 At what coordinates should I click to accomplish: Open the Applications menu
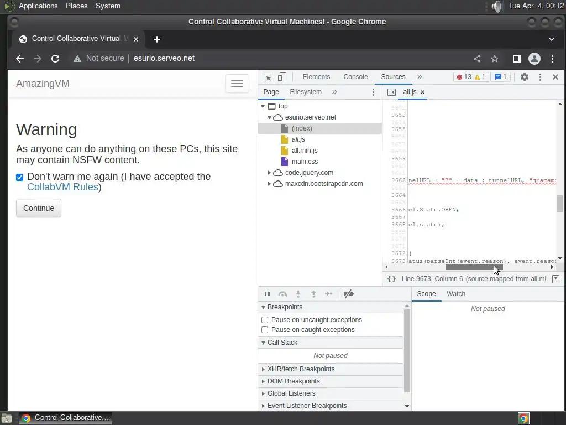tap(38, 6)
